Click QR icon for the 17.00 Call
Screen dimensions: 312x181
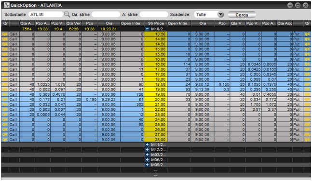tap(5, 69)
